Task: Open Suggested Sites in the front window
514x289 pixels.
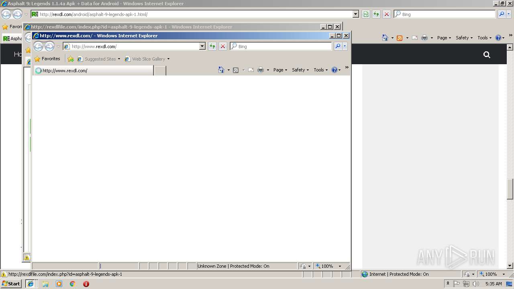Action: pyautogui.click(x=98, y=59)
